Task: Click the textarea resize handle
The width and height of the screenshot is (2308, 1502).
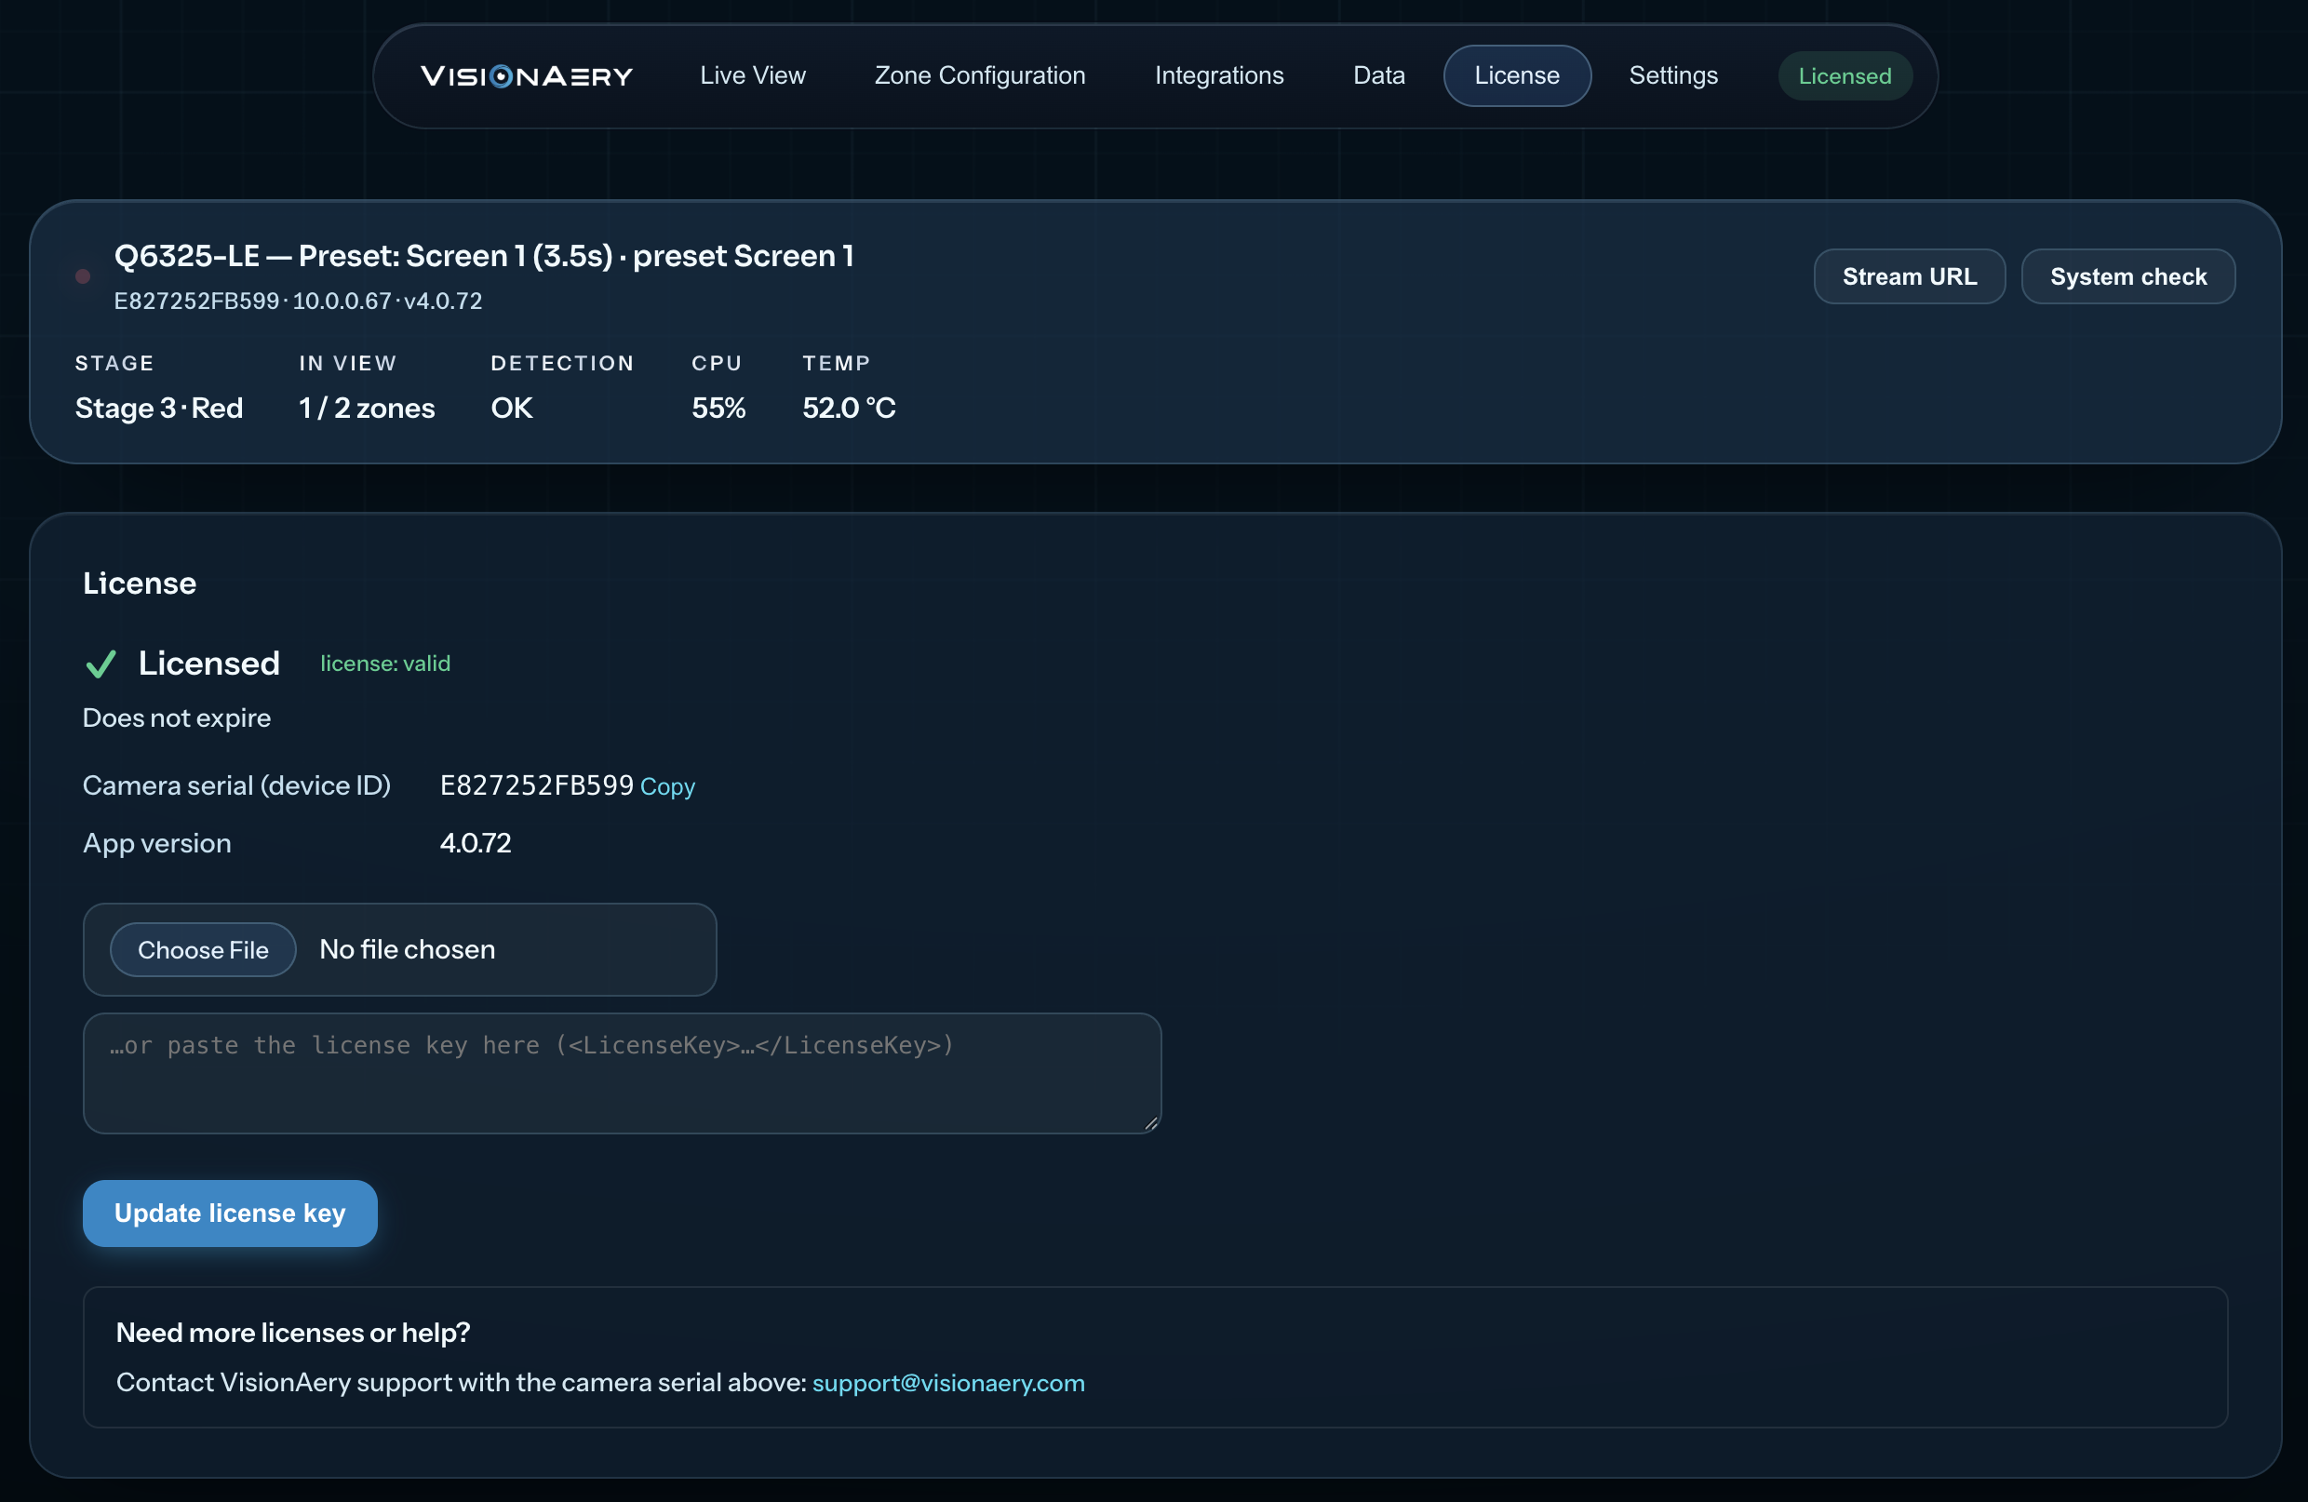Action: point(1150,1123)
